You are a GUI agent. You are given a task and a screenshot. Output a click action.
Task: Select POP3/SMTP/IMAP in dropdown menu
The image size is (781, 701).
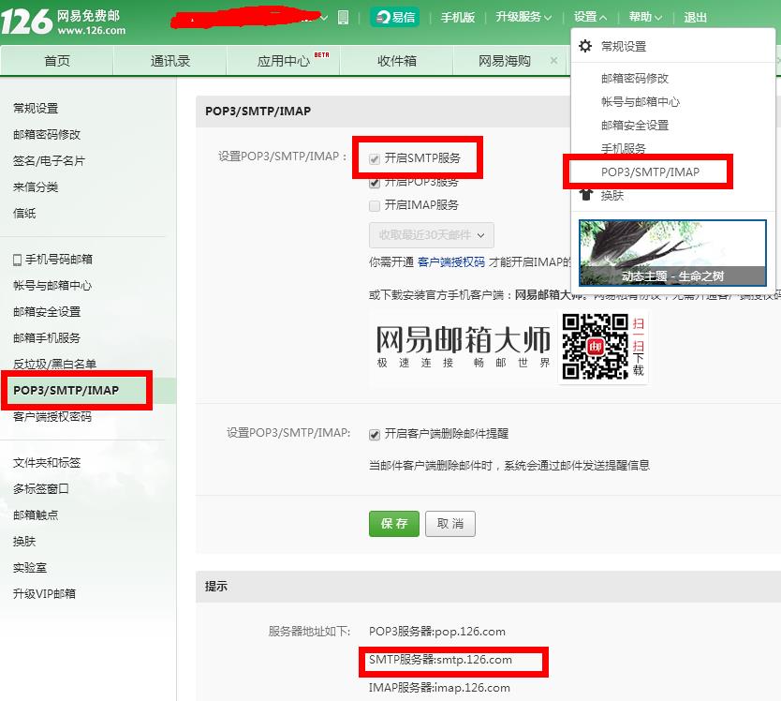[x=650, y=172]
